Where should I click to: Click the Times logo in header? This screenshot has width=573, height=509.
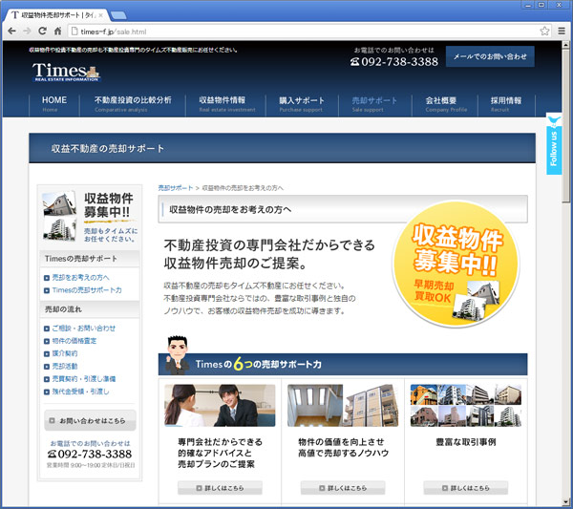[x=66, y=72]
